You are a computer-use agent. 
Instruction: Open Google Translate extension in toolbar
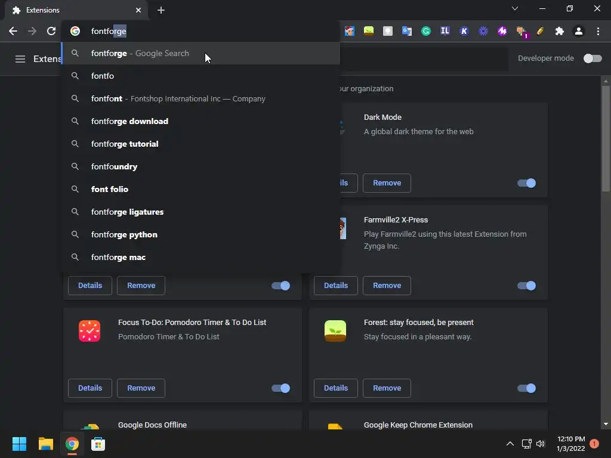click(x=407, y=31)
